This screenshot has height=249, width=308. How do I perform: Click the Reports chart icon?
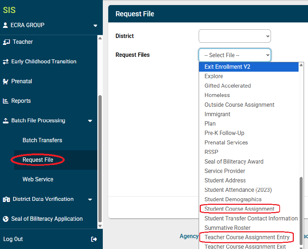tap(5, 101)
